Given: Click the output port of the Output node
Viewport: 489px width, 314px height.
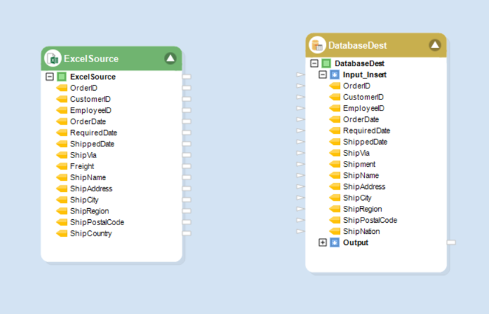Looking at the screenshot, I should coord(451,242).
